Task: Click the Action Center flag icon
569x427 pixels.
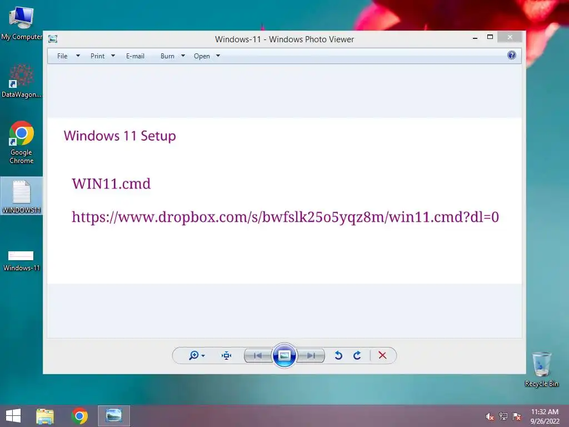Action: (x=517, y=416)
